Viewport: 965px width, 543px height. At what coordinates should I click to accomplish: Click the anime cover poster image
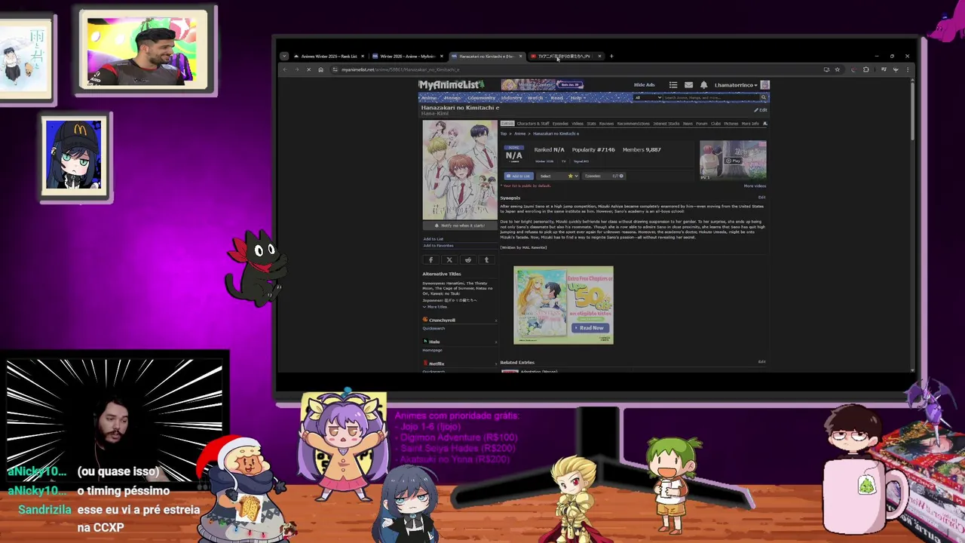[x=459, y=169]
